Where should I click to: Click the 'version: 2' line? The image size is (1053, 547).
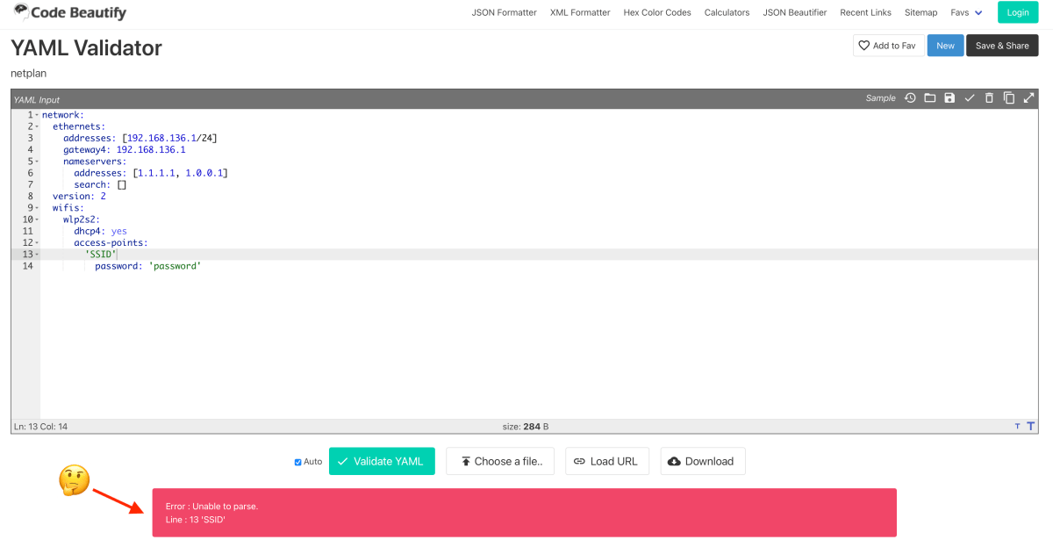click(79, 197)
